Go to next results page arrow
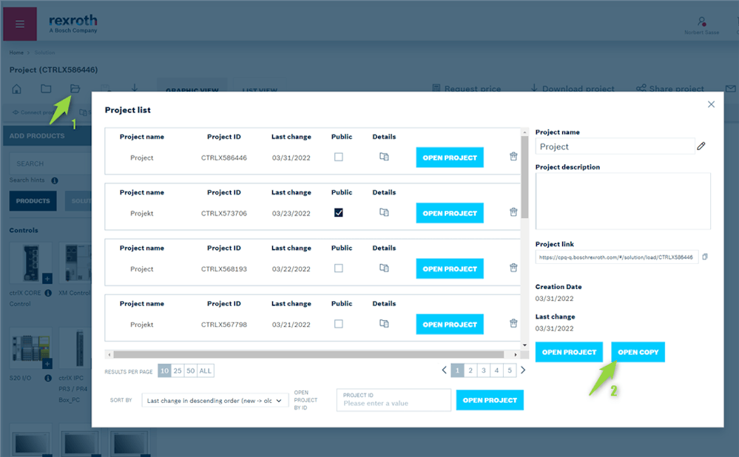This screenshot has height=457, width=739. (523, 370)
